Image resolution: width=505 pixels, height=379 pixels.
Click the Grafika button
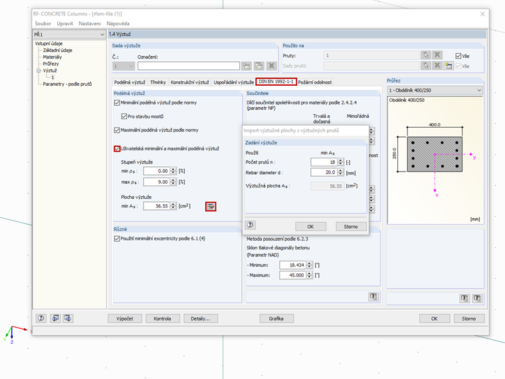point(276,318)
